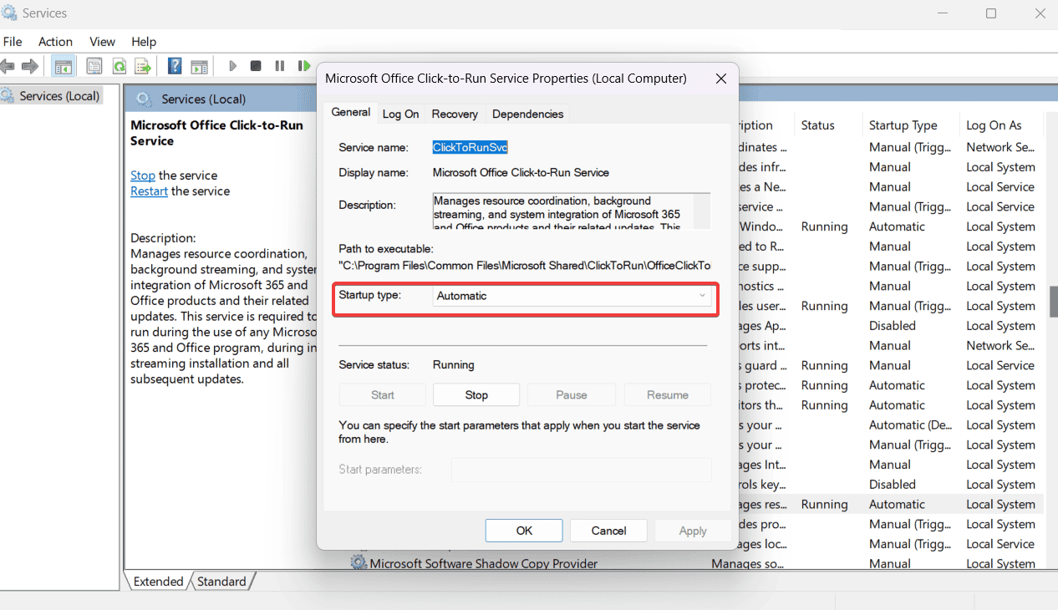Switch to the Dependencies tab
The width and height of the screenshot is (1058, 610).
pyautogui.click(x=527, y=114)
